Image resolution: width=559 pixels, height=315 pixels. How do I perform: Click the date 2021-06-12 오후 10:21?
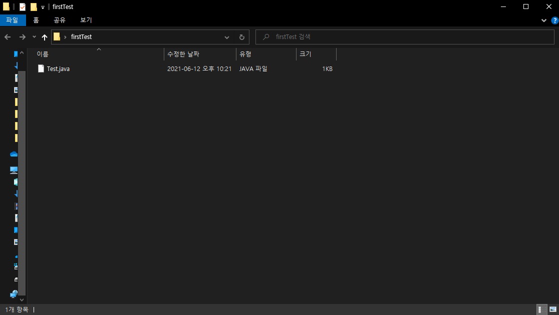(x=199, y=68)
